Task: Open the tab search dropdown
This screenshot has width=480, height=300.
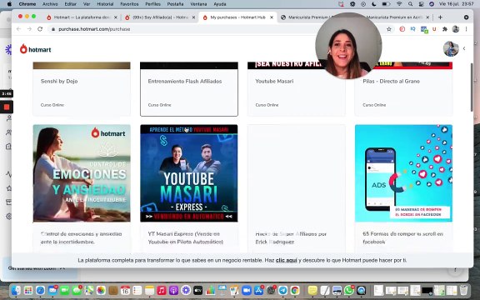Action: [x=466, y=17]
